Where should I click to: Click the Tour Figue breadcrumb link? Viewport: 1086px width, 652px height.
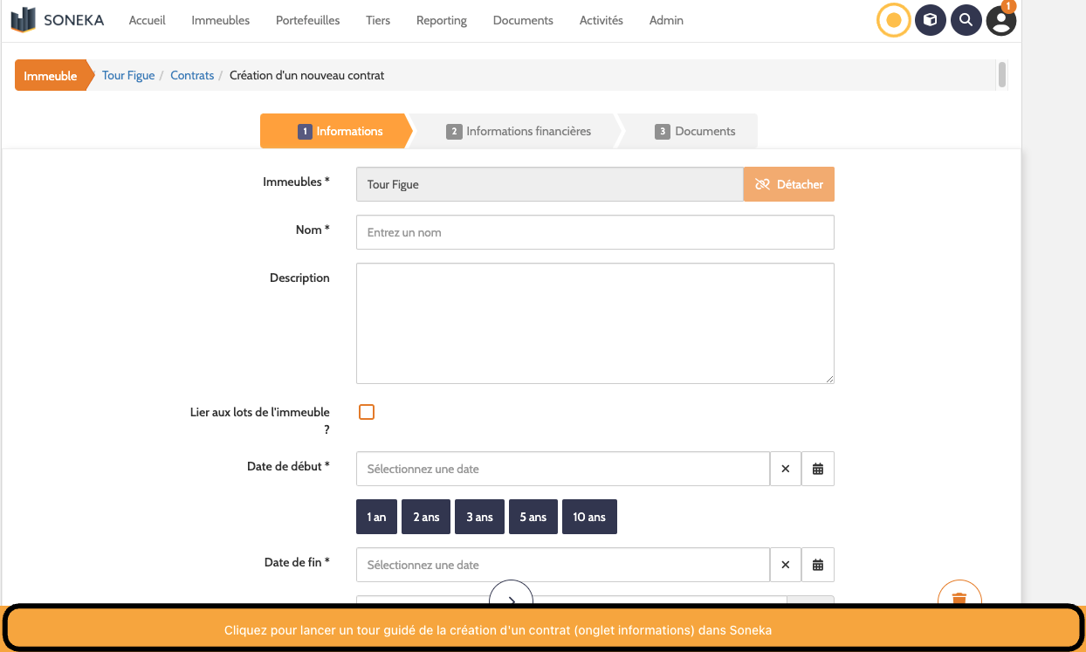click(128, 76)
